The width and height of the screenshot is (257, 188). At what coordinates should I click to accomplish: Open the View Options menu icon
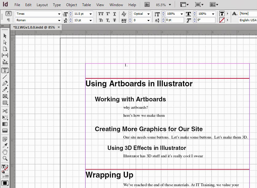(x=184, y=5)
